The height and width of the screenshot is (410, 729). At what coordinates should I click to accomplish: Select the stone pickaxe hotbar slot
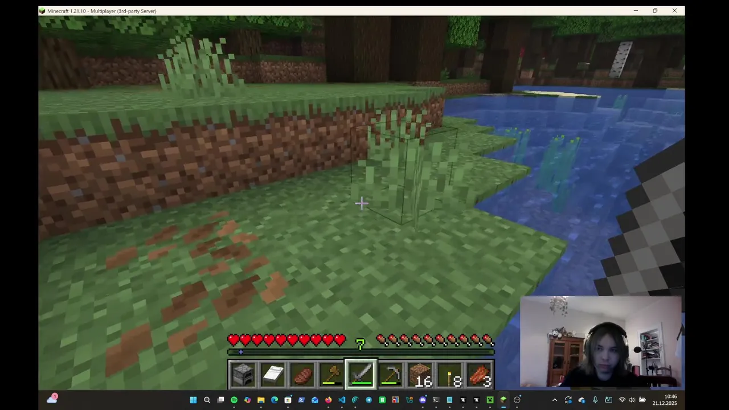click(391, 374)
